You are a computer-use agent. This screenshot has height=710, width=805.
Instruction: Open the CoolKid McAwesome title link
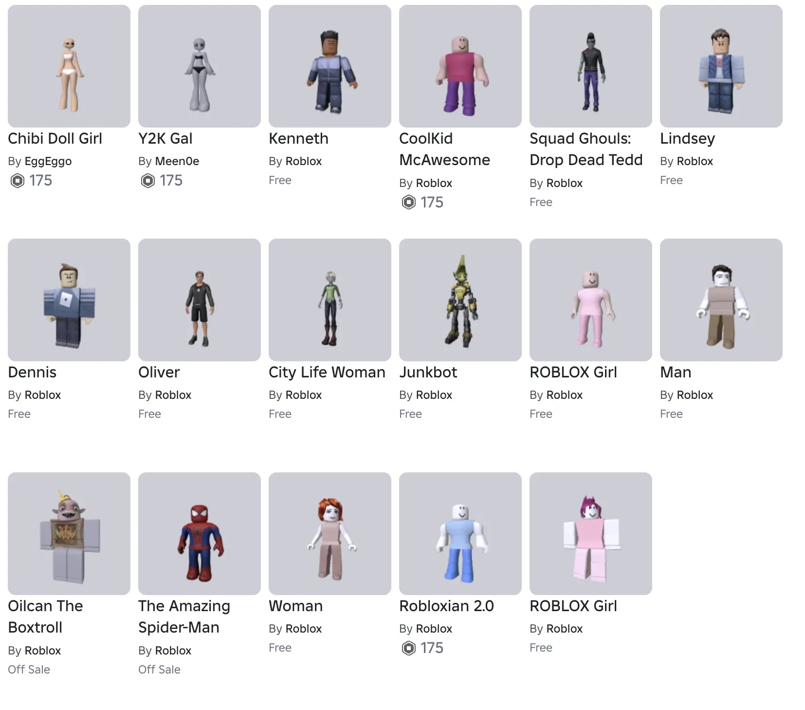point(444,149)
